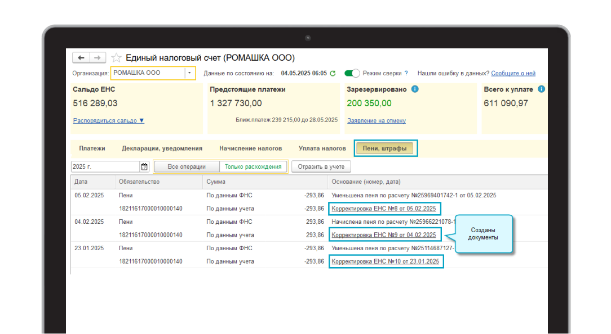Toggle the Режим сверки switch
Screen dimensions: 611x334
352,73
